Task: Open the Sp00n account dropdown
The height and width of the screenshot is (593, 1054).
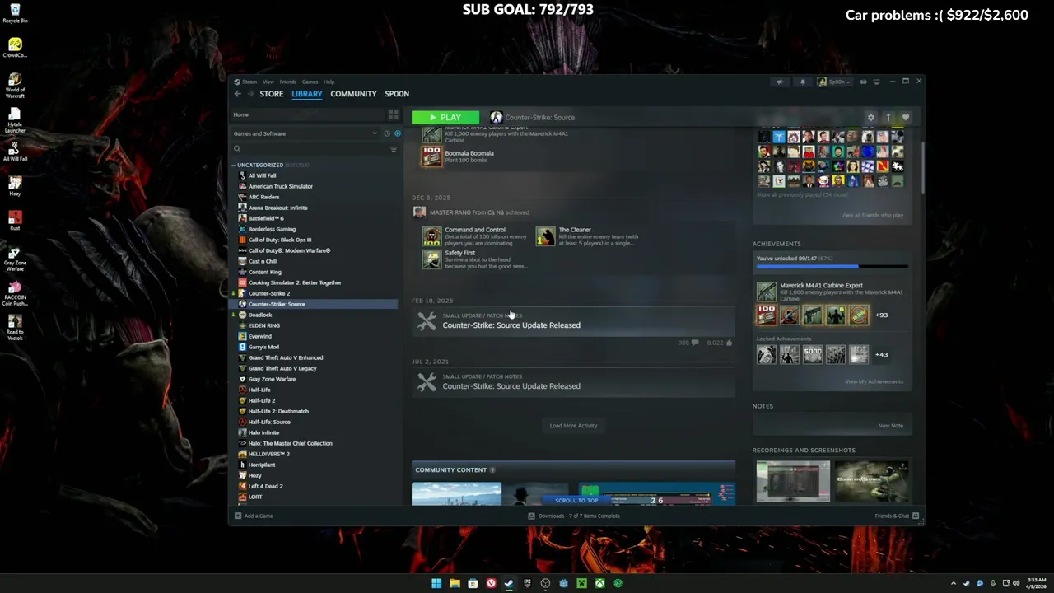Action: tap(836, 82)
